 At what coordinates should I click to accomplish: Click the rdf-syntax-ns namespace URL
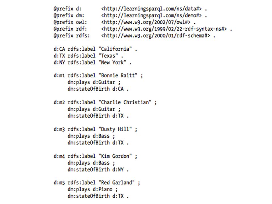pos(164,29)
